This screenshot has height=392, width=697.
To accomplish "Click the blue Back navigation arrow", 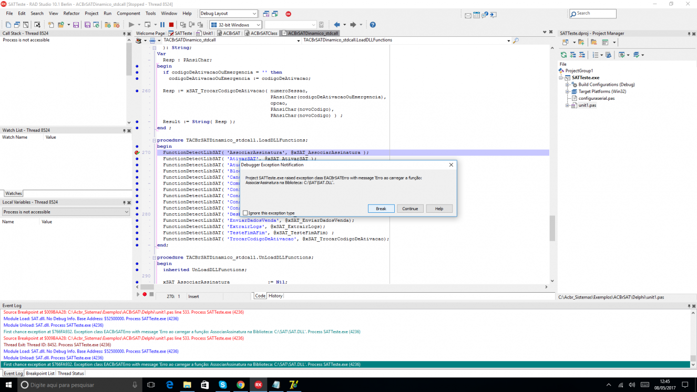I will tap(337, 25).
